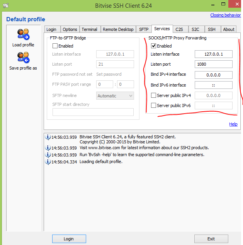The width and height of the screenshot is (243, 245).
Task: Click the Server public IPv6 address field
Action: [x=214, y=105]
